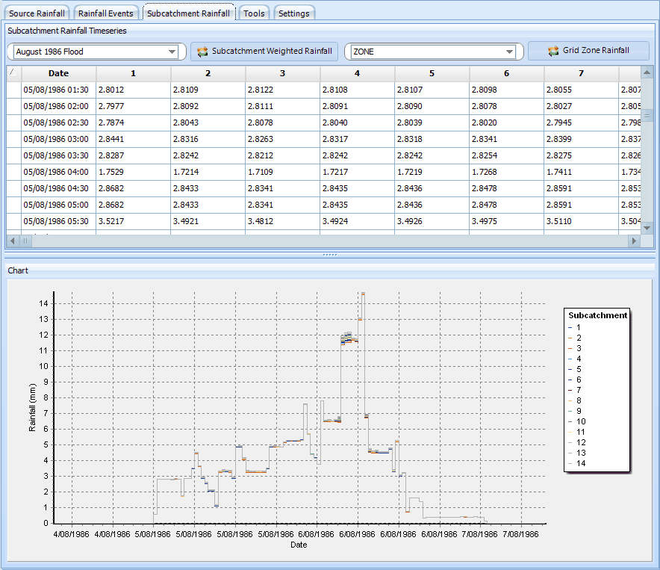
Task: Open the August 1986 Flood event dropdown
Action: [172, 52]
